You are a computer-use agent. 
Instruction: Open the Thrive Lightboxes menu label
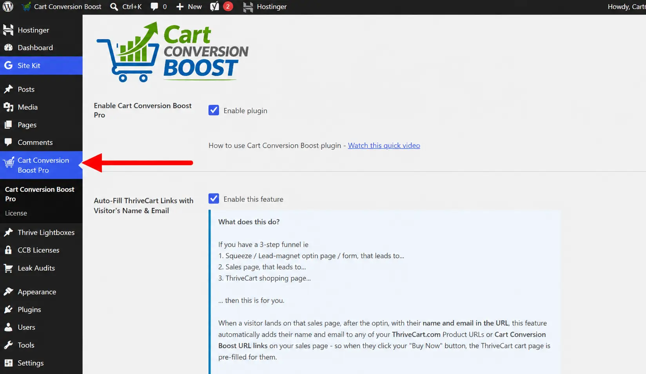coord(46,232)
